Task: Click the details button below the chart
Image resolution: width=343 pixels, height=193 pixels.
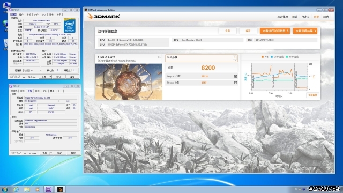Action: click(312, 95)
